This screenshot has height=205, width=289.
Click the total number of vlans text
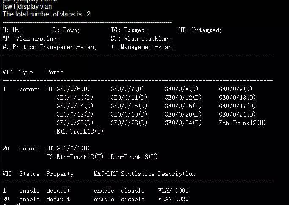[47, 14]
